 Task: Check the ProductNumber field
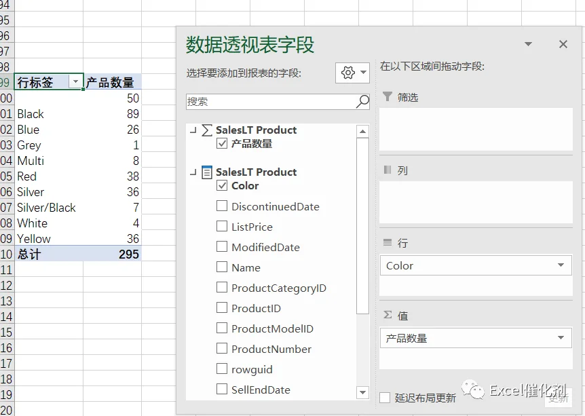222,348
